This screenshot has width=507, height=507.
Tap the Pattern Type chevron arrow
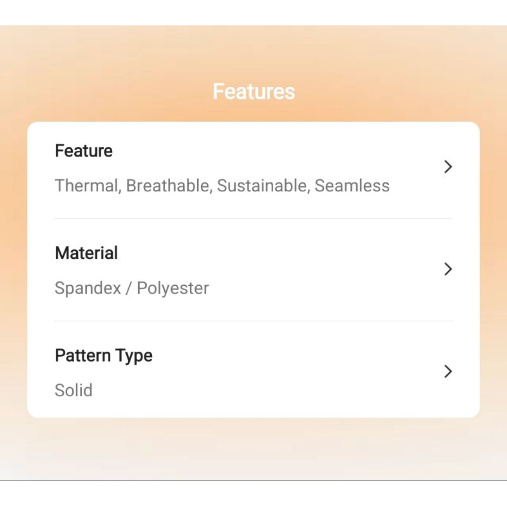448,371
